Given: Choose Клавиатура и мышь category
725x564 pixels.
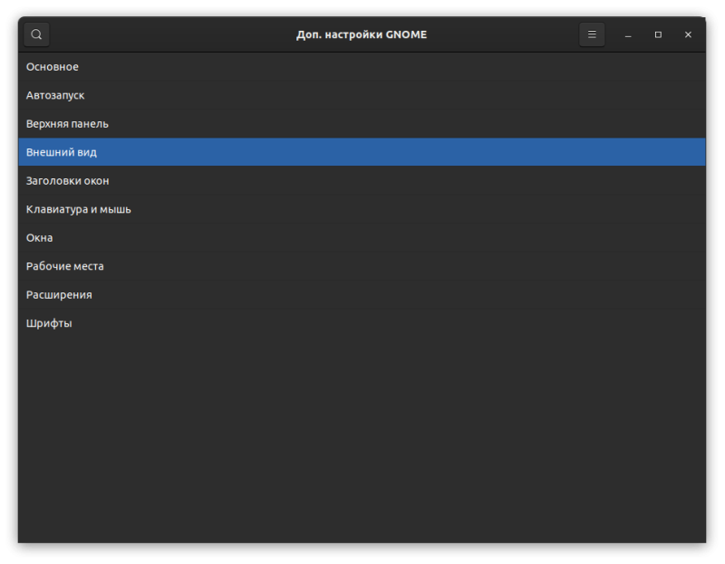Looking at the screenshot, I should click(x=362, y=209).
